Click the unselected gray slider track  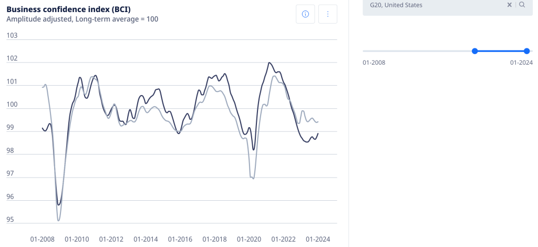click(418, 51)
